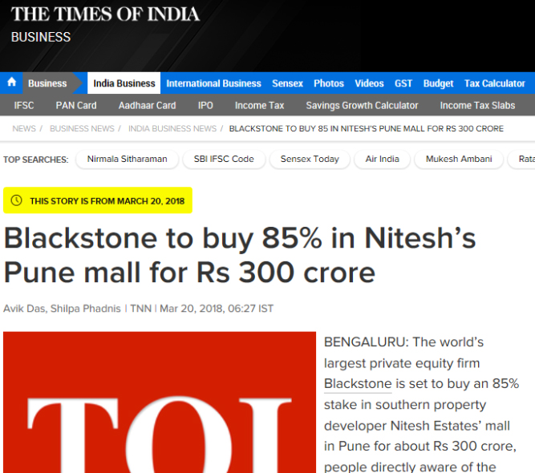The height and width of the screenshot is (473, 535).
Task: Click the article headline about Blackstone
Action: (x=240, y=255)
